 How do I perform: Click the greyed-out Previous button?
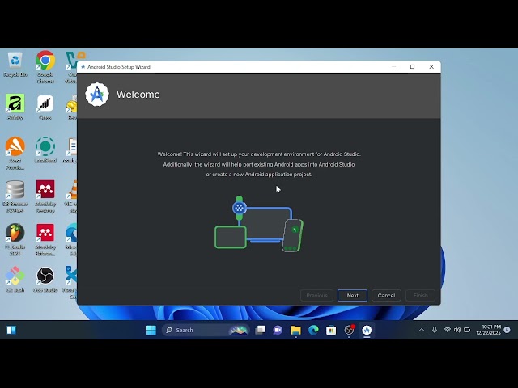tap(316, 295)
